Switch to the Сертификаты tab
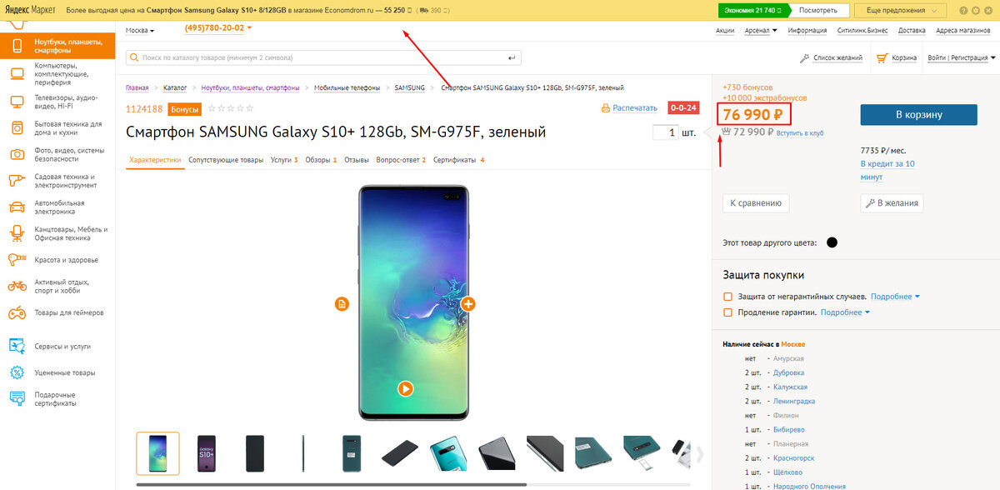This screenshot has width=1000, height=490. click(458, 159)
